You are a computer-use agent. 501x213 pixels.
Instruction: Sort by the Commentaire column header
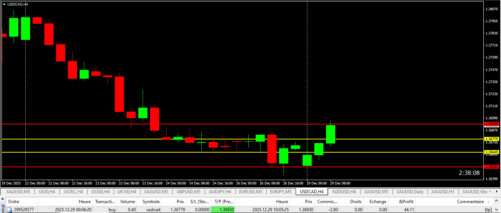click(x=454, y=202)
